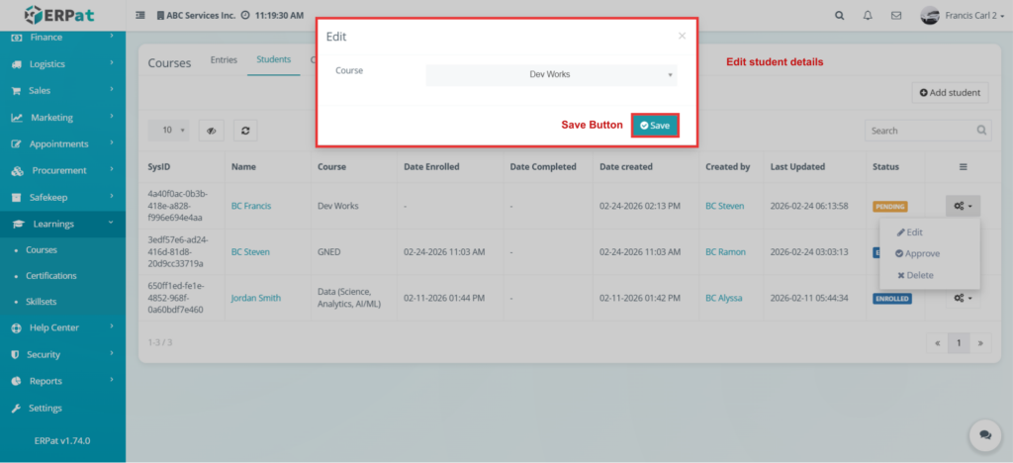This screenshot has width=1013, height=463.
Task: Open the chat bubble icon at bottom right
Action: click(984, 434)
